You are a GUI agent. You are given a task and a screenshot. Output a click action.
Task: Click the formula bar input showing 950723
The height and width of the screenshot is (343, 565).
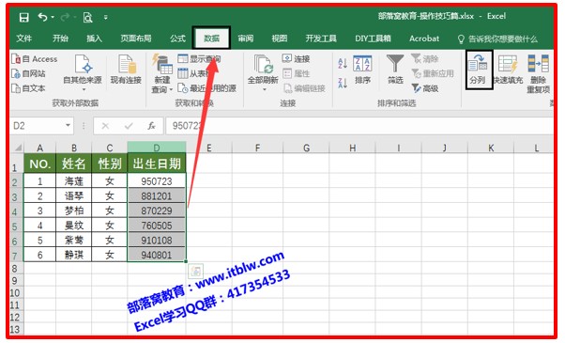pyautogui.click(x=359, y=126)
